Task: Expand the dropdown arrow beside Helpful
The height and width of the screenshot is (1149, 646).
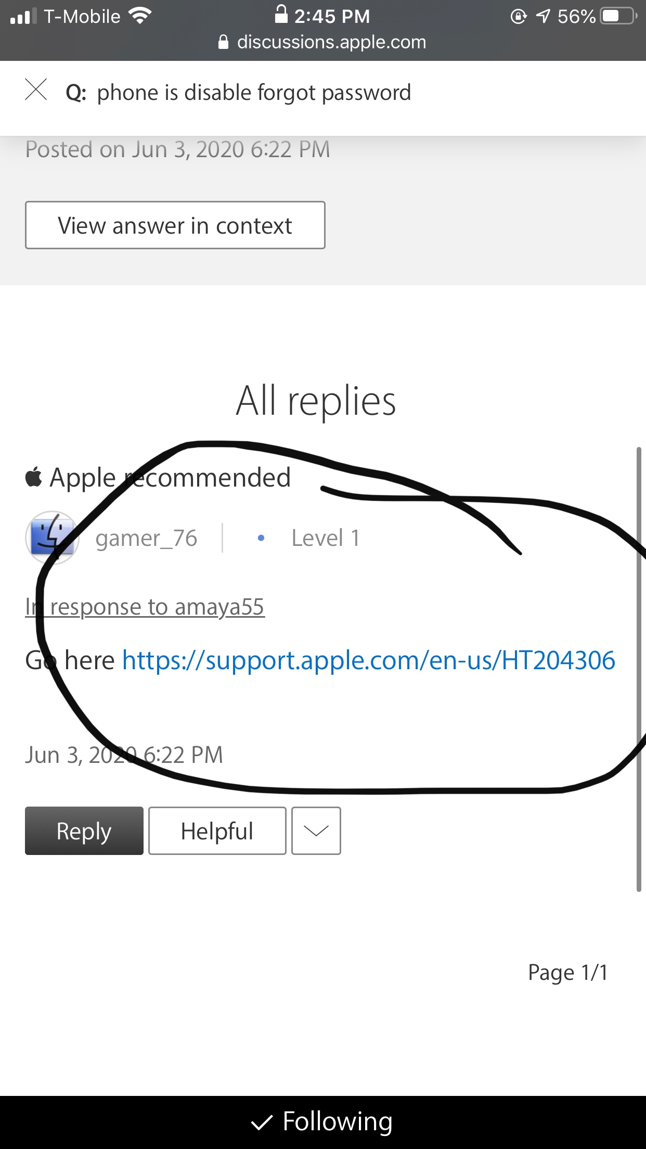Action: 316,831
